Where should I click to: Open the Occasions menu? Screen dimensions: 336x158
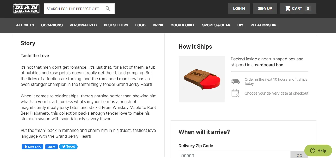pos(52,25)
